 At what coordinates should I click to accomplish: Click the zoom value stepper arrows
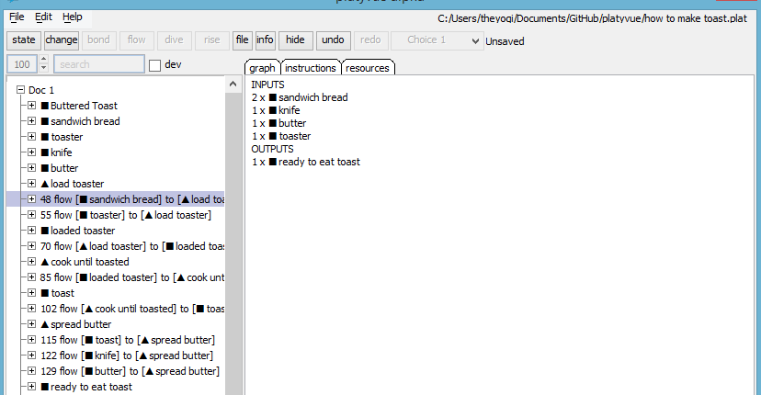pyautogui.click(x=44, y=64)
